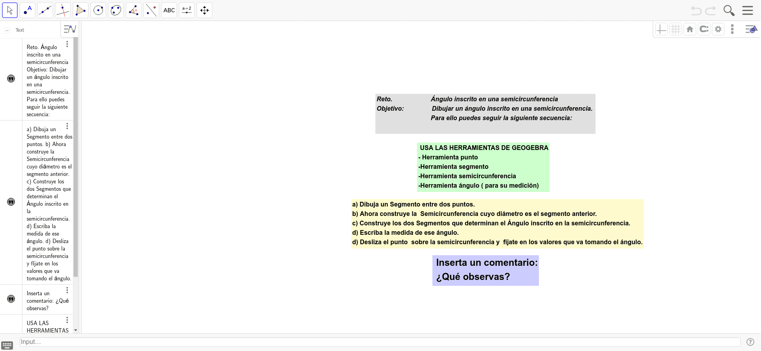Click '- Herramienta punto' line
Image resolution: width=761 pixels, height=351 pixels.
[448, 157]
